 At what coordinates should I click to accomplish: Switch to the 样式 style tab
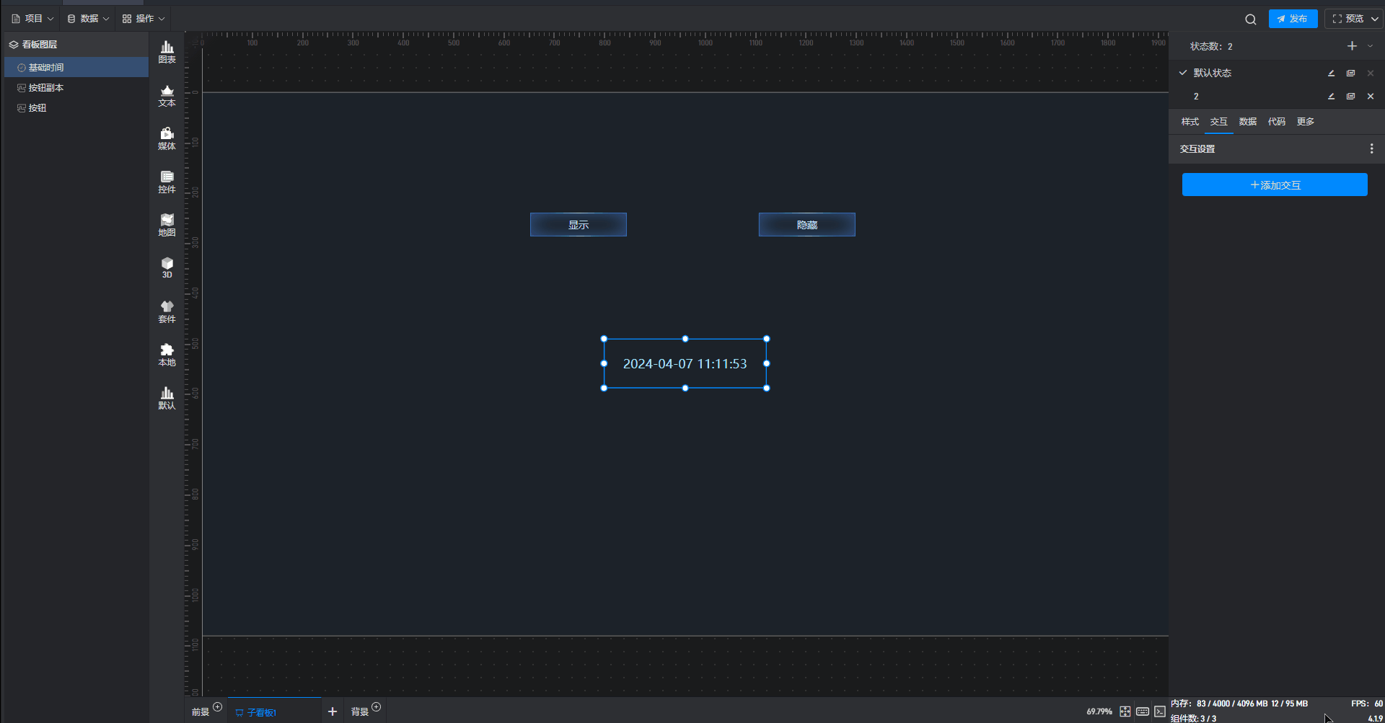coord(1190,122)
